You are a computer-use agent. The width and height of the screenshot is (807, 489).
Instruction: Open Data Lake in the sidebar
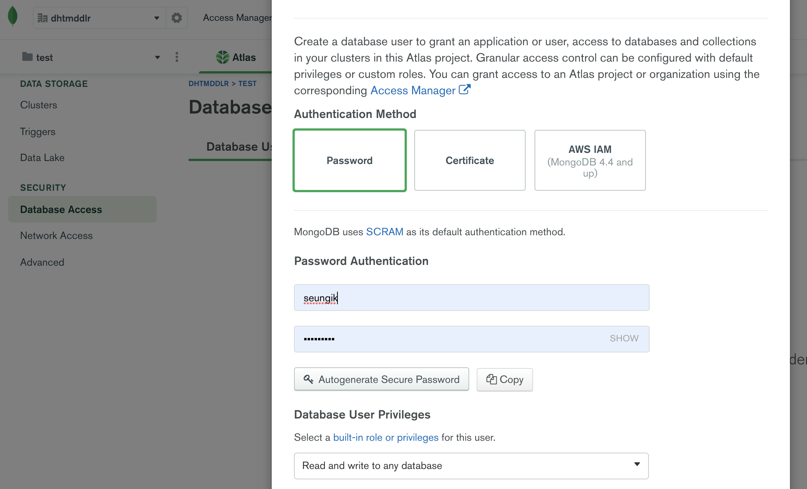[x=42, y=158]
